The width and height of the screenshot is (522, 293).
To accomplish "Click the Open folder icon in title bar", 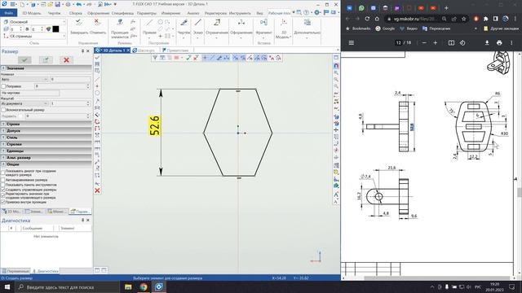I will (x=51, y=4).
